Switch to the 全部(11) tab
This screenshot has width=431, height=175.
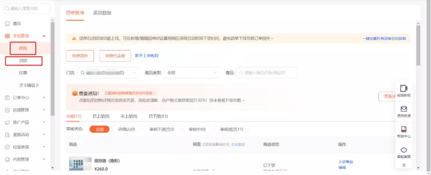coord(74,117)
